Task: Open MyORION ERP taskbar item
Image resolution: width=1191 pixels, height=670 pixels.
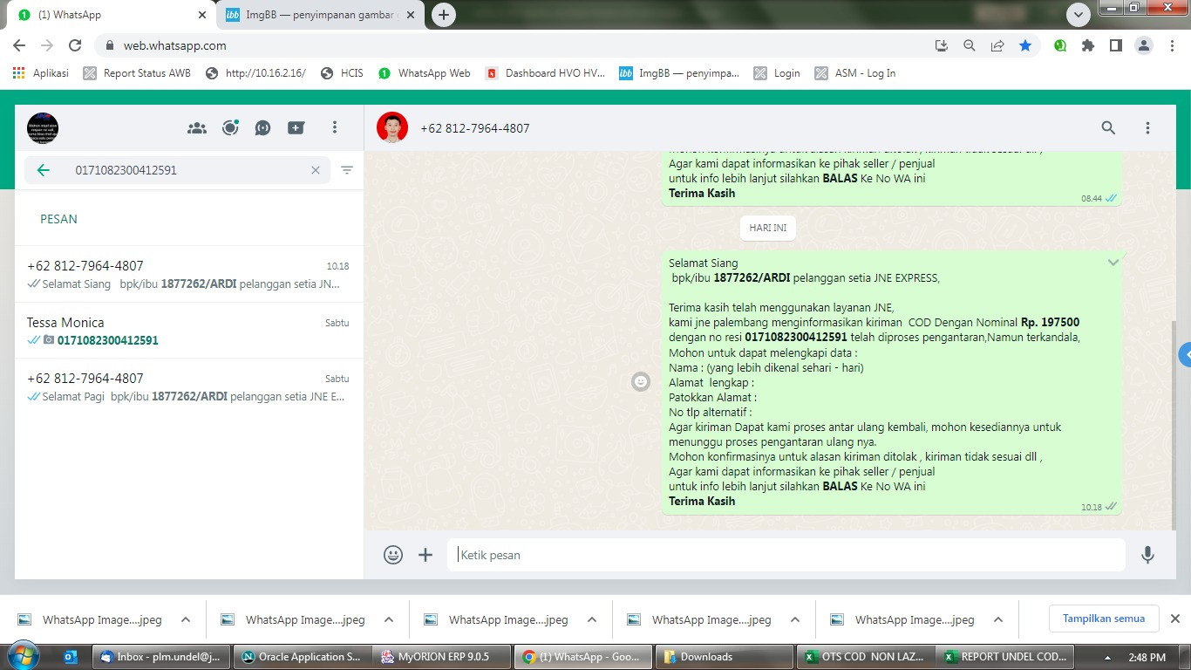Action: click(443, 657)
